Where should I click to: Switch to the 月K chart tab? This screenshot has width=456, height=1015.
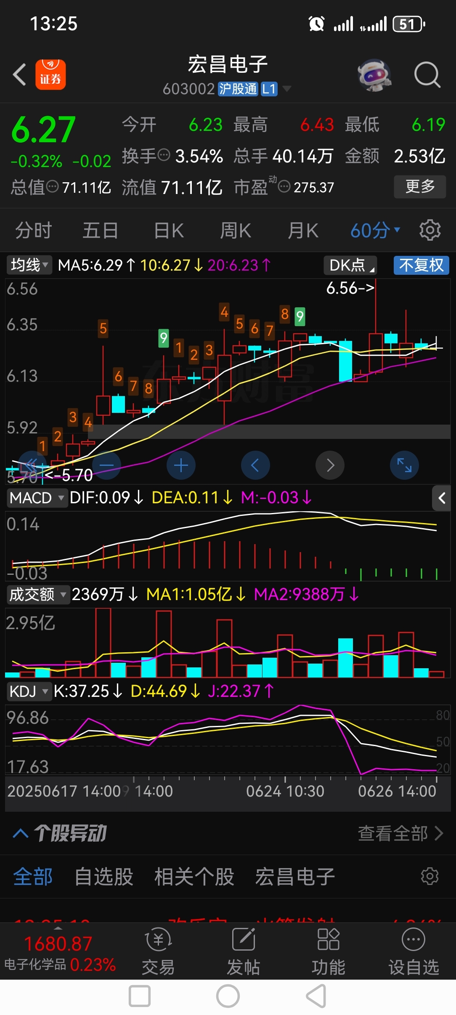303,230
